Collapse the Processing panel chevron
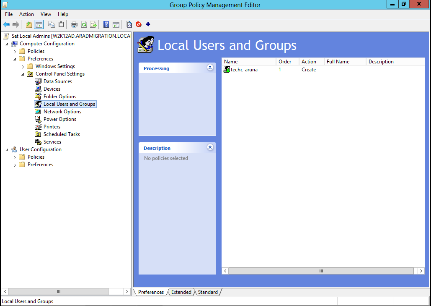This screenshot has height=306, width=431. 210,68
